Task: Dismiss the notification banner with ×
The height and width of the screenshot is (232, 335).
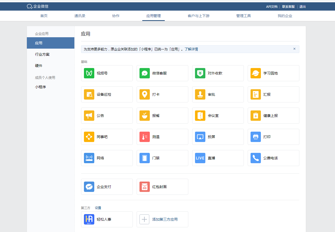Action: [294, 49]
